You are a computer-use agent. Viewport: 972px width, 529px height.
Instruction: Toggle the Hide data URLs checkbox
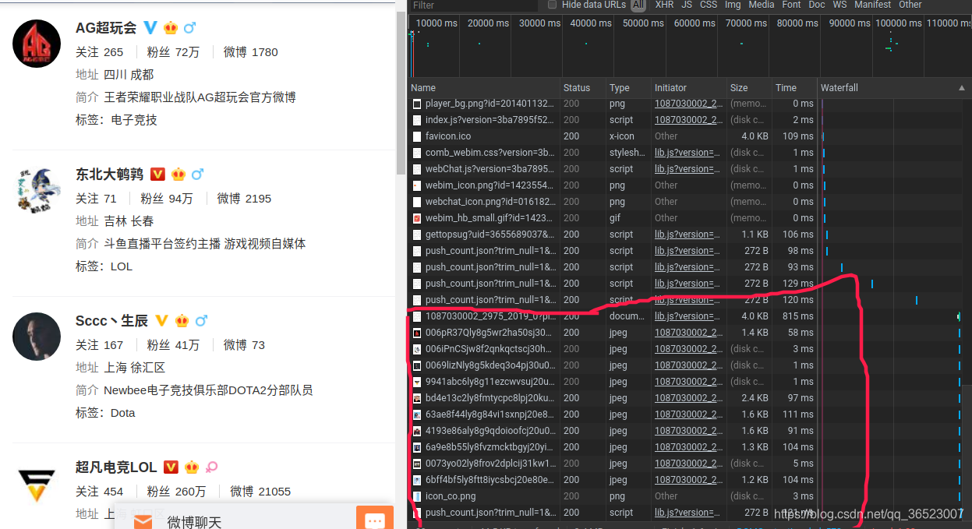(x=553, y=5)
